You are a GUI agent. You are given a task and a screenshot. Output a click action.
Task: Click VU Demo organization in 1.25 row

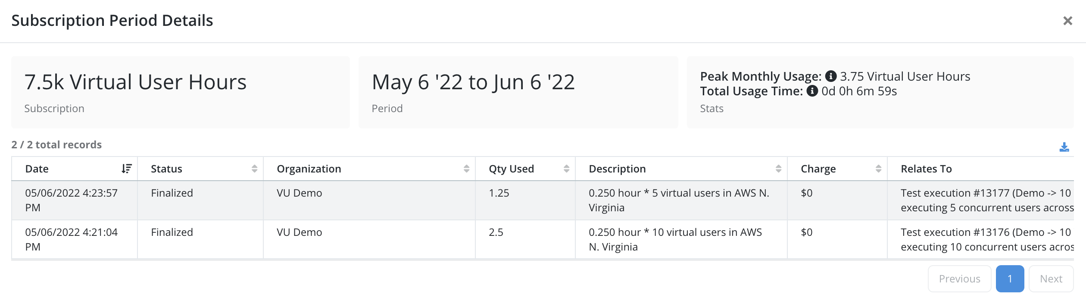(300, 193)
